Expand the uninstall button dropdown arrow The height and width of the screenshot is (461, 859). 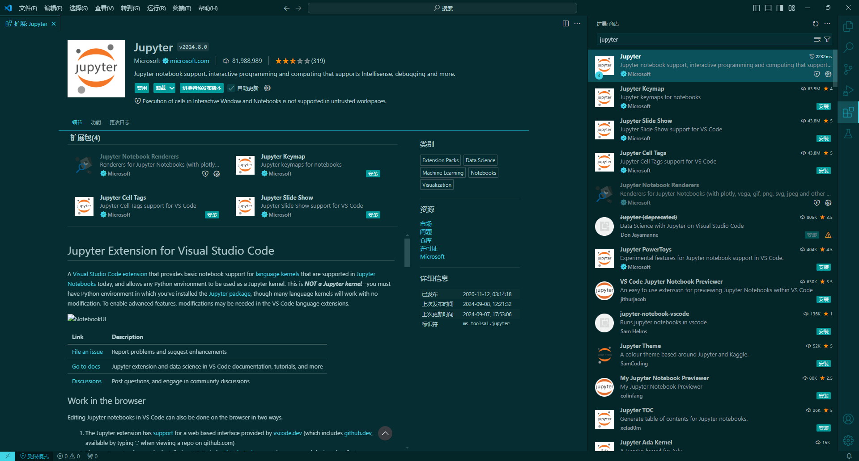pos(172,88)
